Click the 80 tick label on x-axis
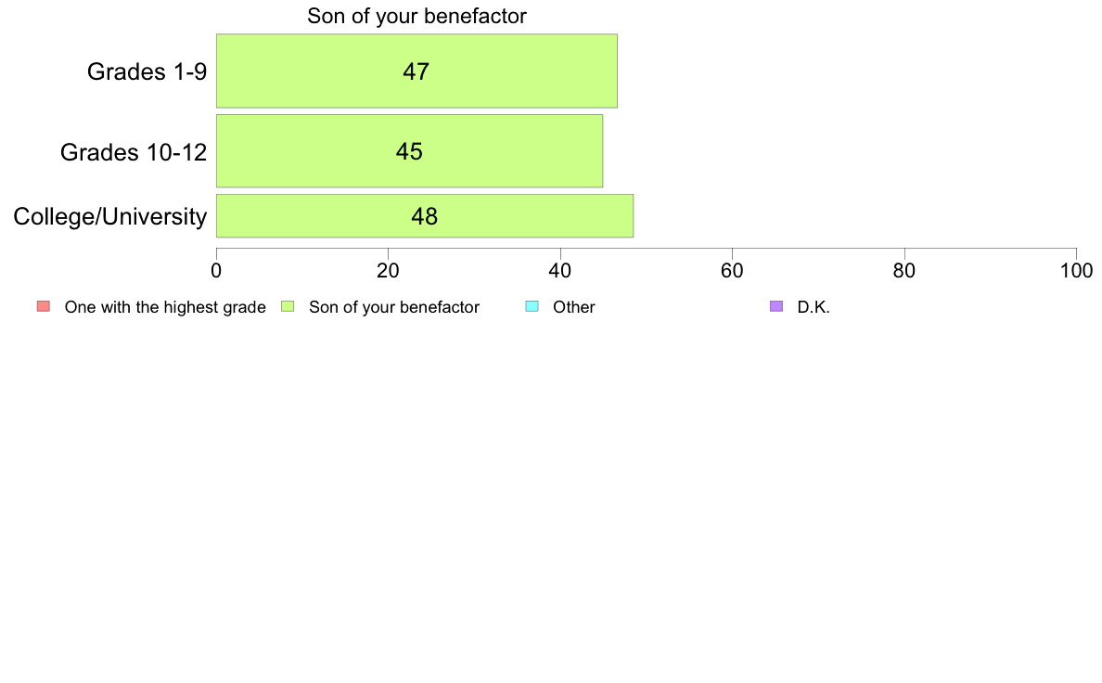This screenshot has height=683, width=1102. (x=904, y=271)
